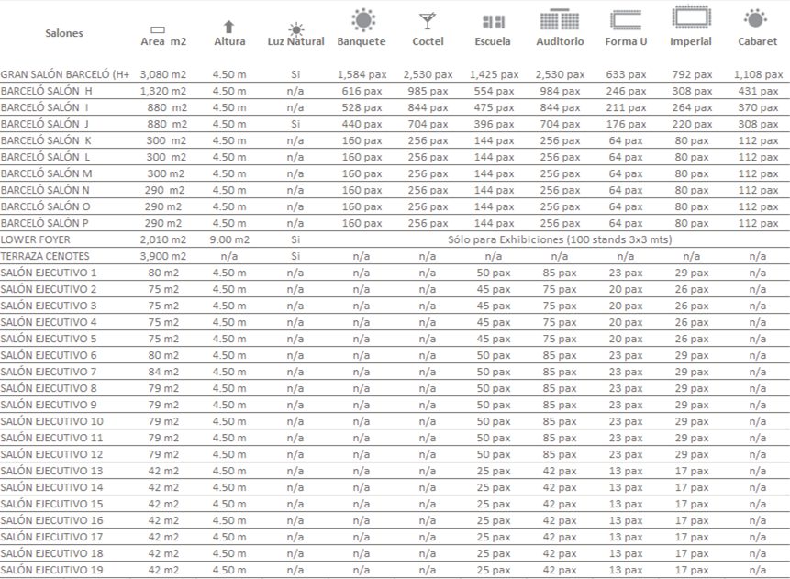Click the 880 m2 Salón I area value

(167, 108)
